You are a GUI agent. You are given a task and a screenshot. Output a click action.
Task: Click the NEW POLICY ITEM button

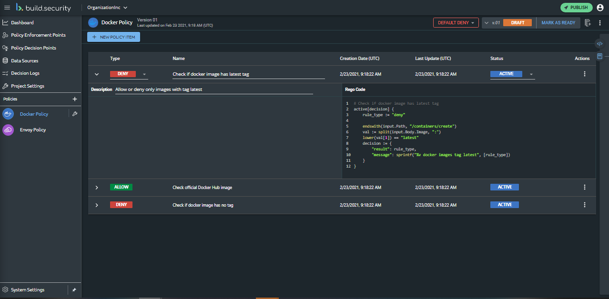click(x=113, y=37)
